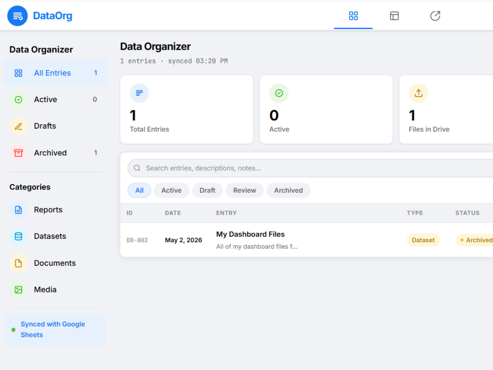The image size is (493, 370).
Task: Select the All filter chip
Action: pos(140,190)
